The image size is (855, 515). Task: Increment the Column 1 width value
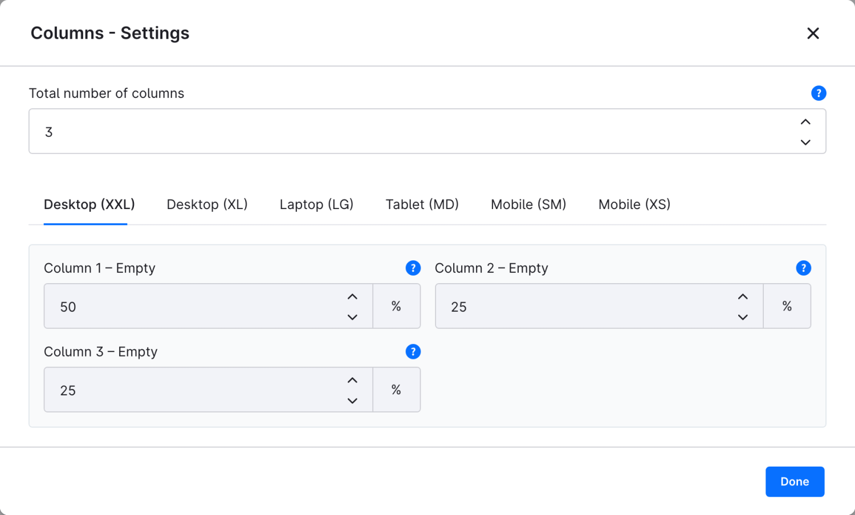[352, 297]
